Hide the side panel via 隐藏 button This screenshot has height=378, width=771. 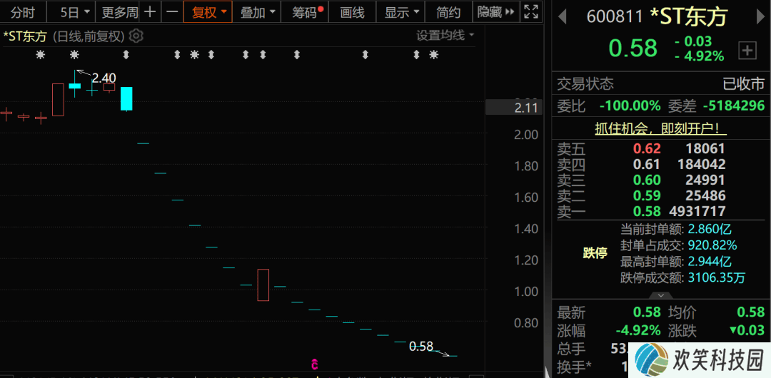495,12
